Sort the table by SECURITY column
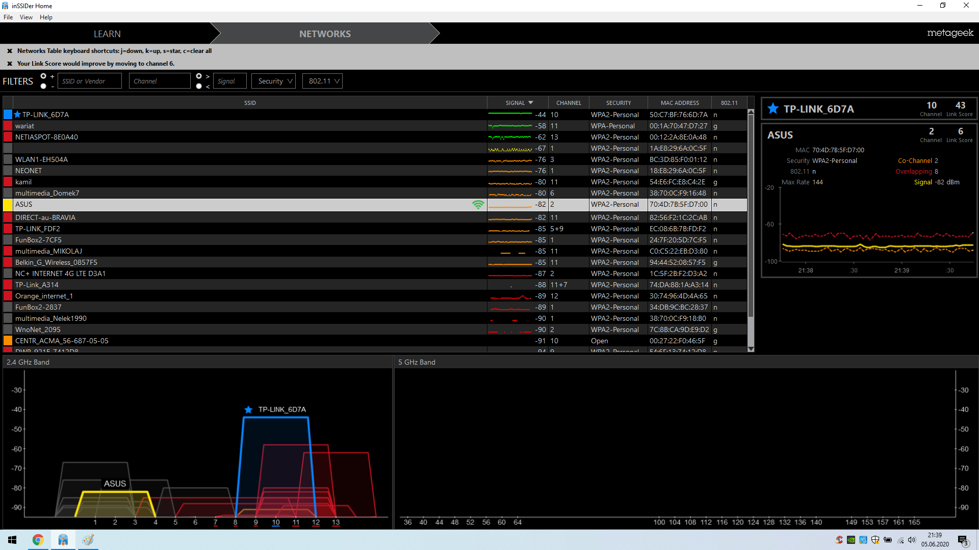 (619, 103)
